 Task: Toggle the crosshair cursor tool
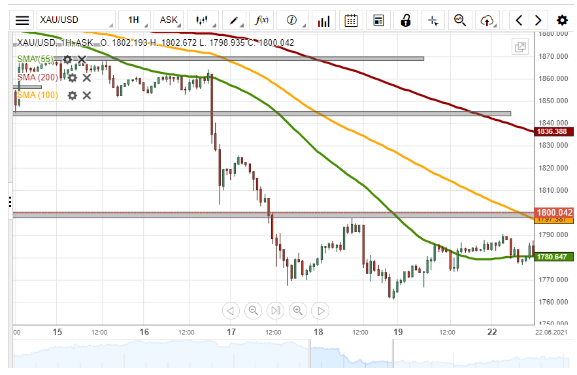tap(433, 20)
